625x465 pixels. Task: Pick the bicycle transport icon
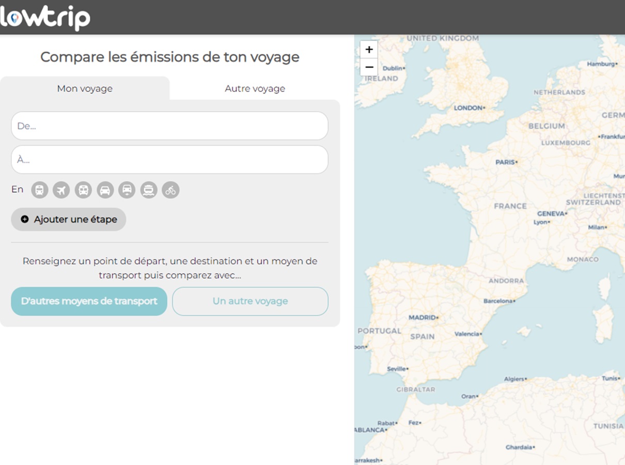[x=170, y=190]
